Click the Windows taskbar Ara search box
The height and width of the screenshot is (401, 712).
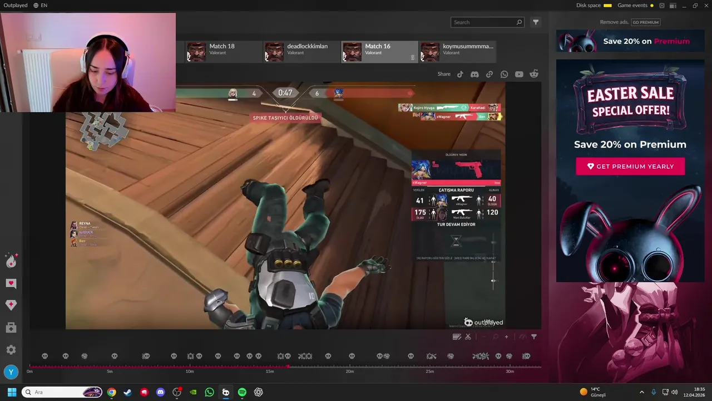click(62, 392)
